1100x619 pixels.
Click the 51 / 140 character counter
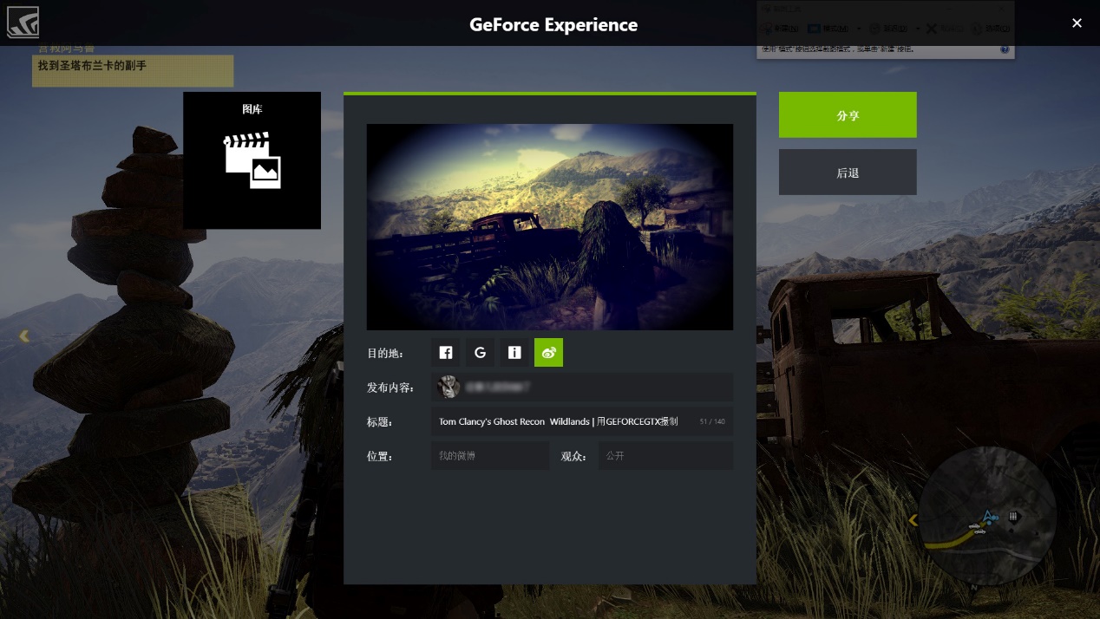712,421
